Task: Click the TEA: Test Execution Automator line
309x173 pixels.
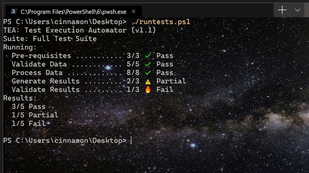Action: (x=80, y=30)
